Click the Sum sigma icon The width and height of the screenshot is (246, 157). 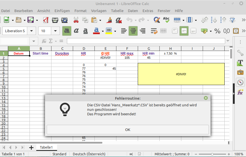(x=51, y=41)
